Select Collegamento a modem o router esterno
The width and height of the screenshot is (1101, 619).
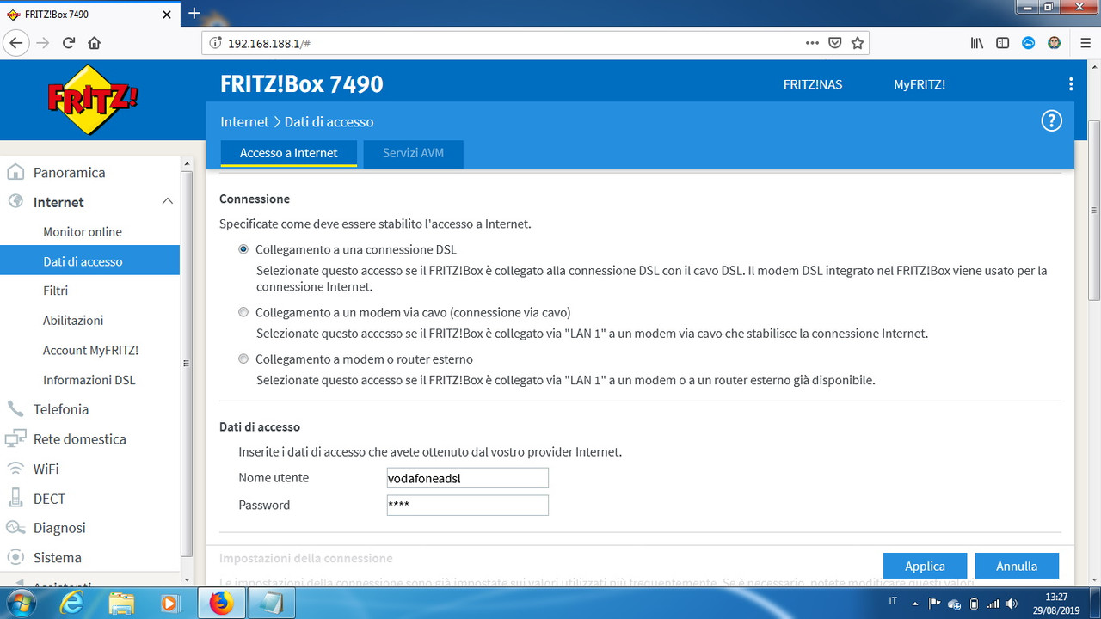243,359
